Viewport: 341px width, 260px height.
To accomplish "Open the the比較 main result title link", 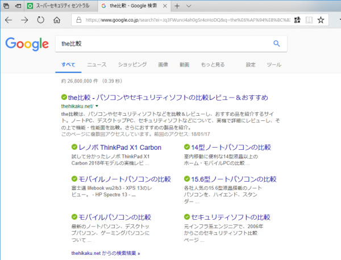I will click(x=168, y=98).
